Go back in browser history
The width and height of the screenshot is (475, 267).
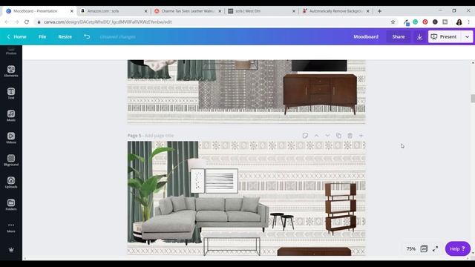(7, 22)
